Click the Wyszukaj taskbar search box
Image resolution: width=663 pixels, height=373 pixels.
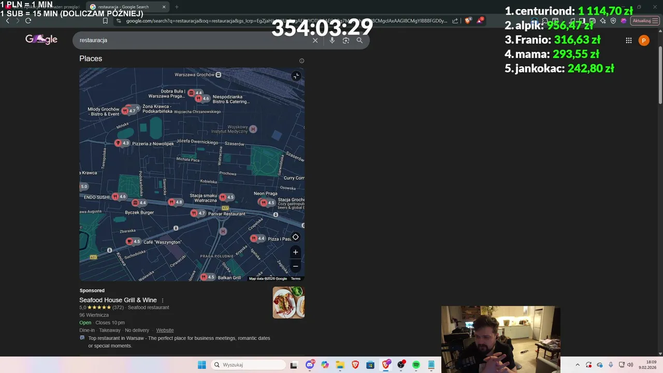(x=249, y=365)
